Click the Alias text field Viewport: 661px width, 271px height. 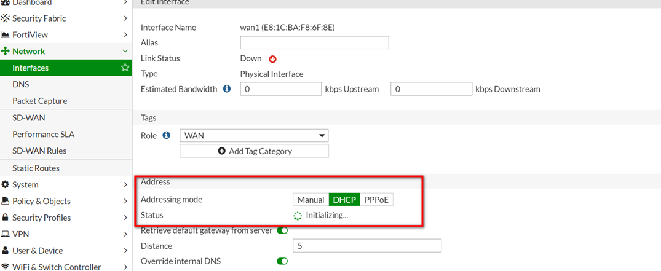click(314, 42)
